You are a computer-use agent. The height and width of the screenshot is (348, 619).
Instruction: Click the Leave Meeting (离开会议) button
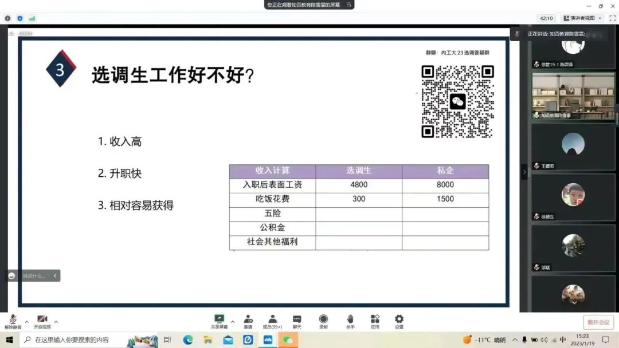(598, 322)
